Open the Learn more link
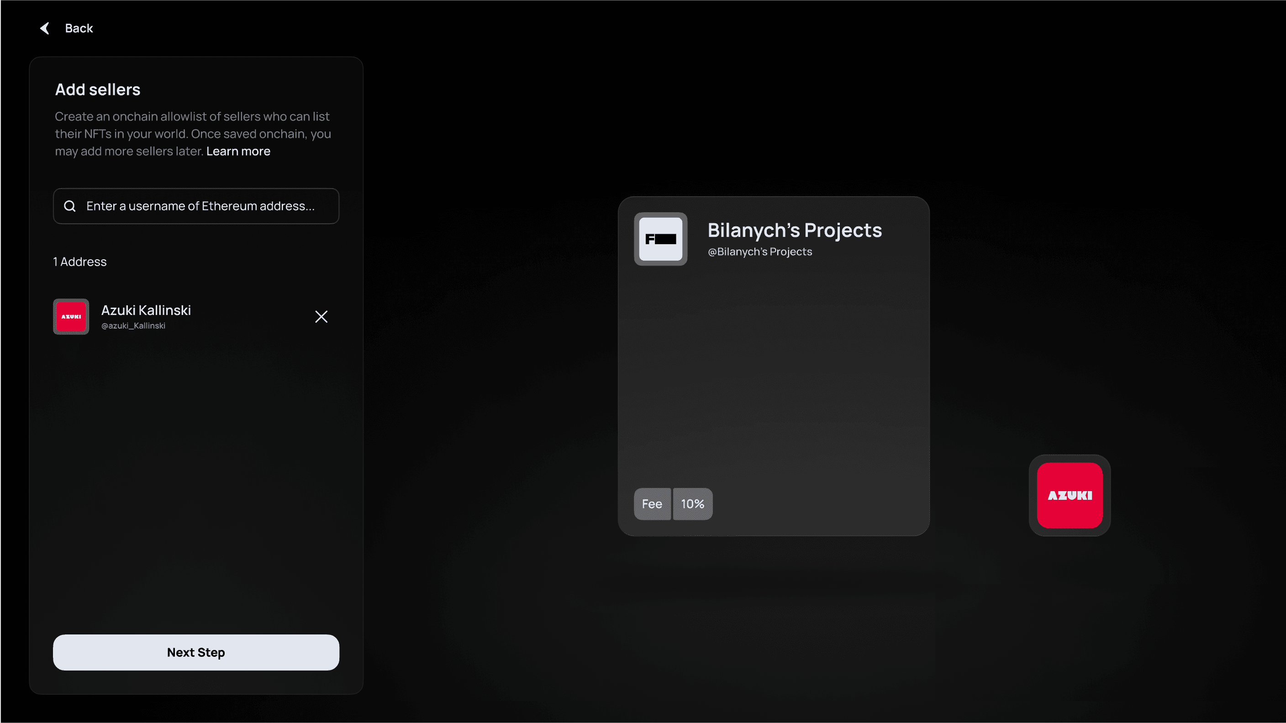 [x=238, y=151]
